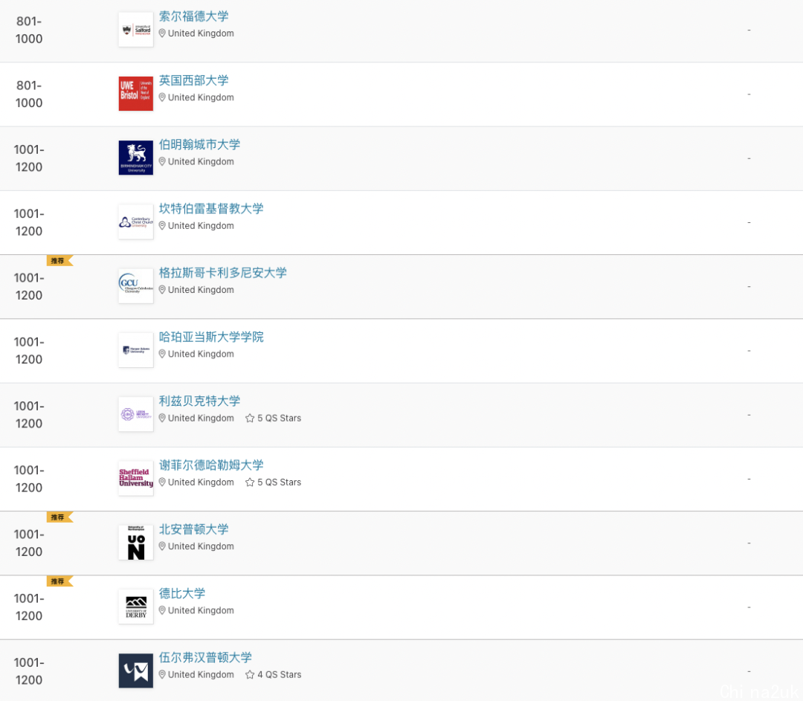Click the location pin under 英国西部大学
Screen dimensions: 803x701
tap(162, 97)
